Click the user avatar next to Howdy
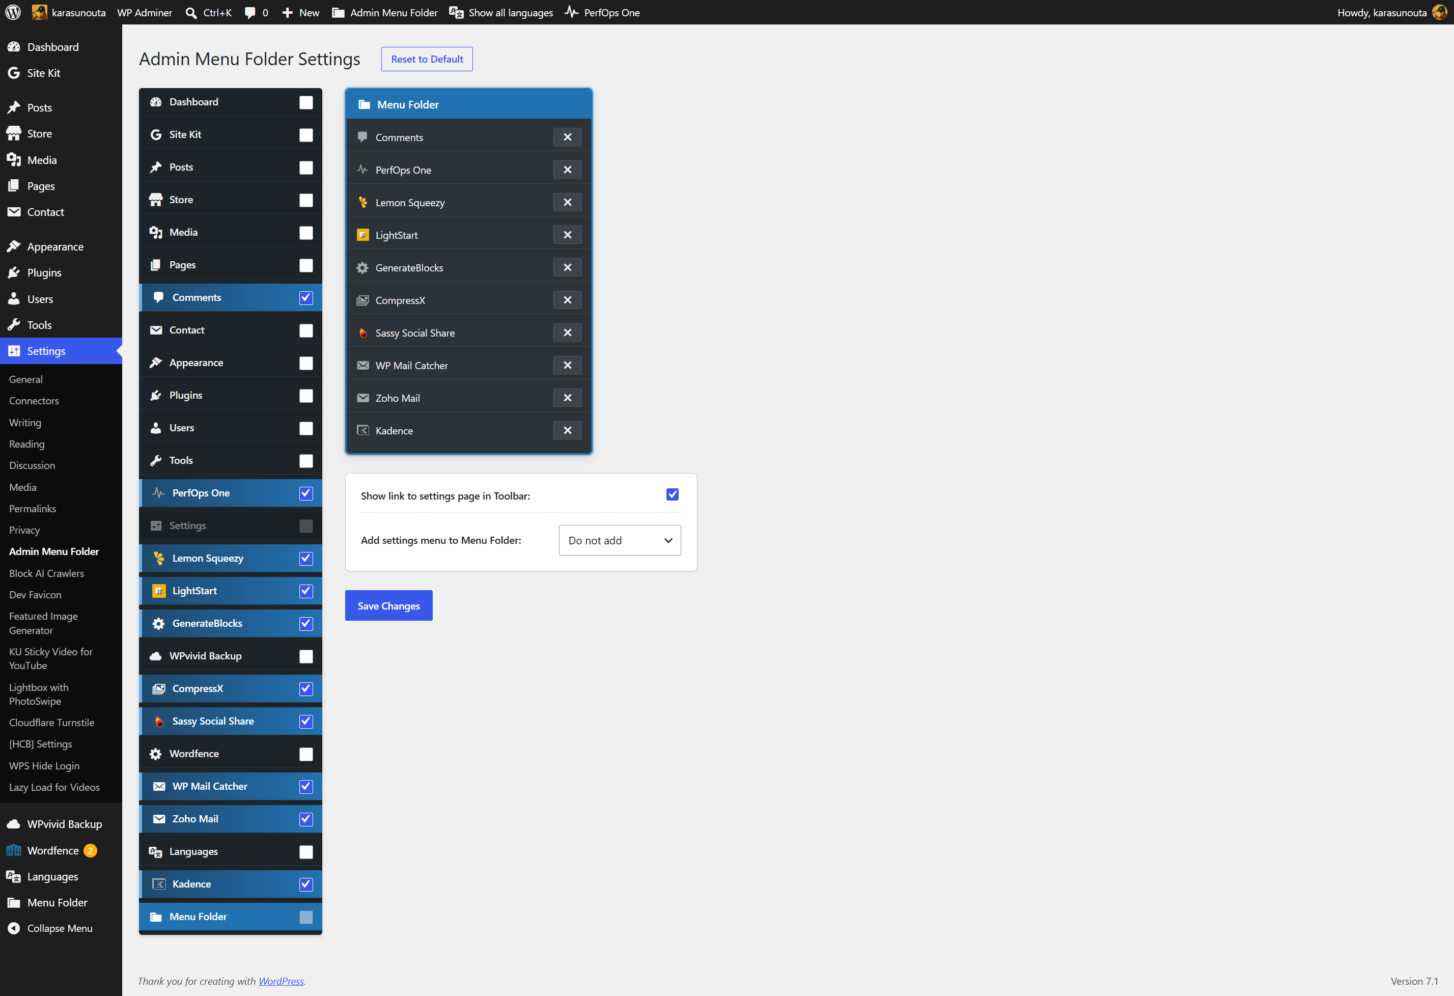 pos(1439,13)
